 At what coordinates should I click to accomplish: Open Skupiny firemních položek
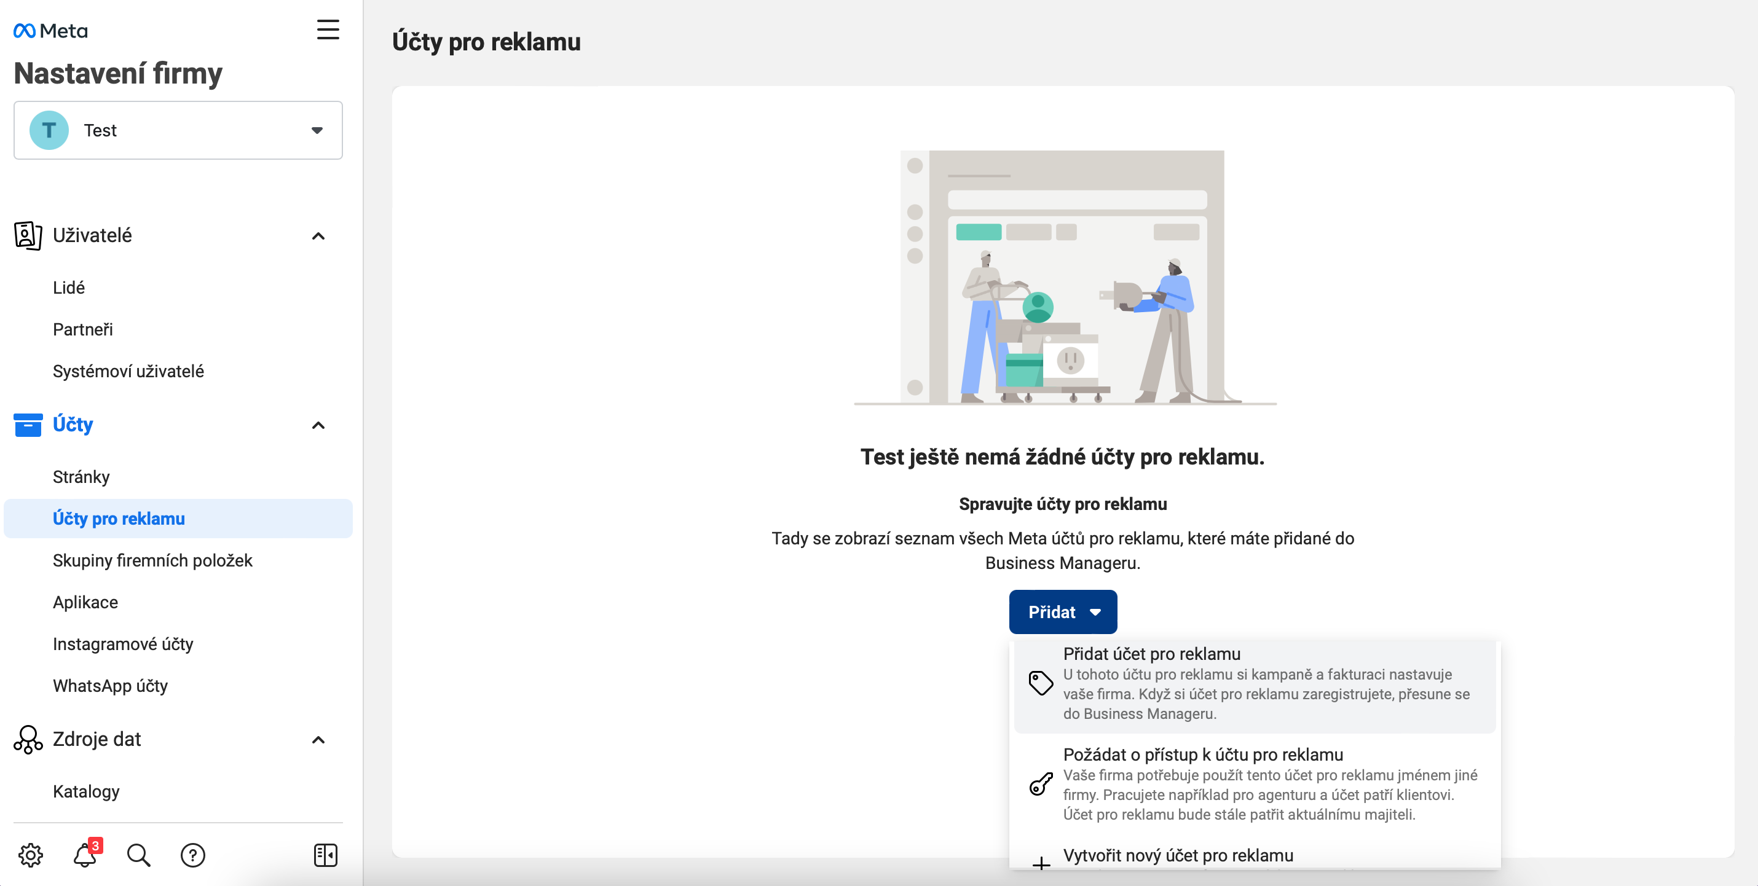tap(153, 560)
